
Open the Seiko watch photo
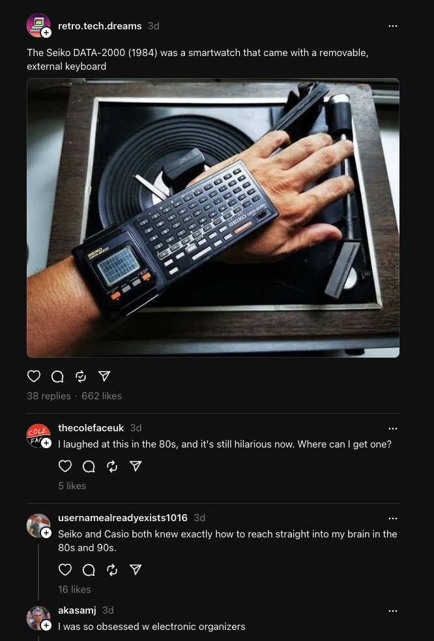click(213, 218)
